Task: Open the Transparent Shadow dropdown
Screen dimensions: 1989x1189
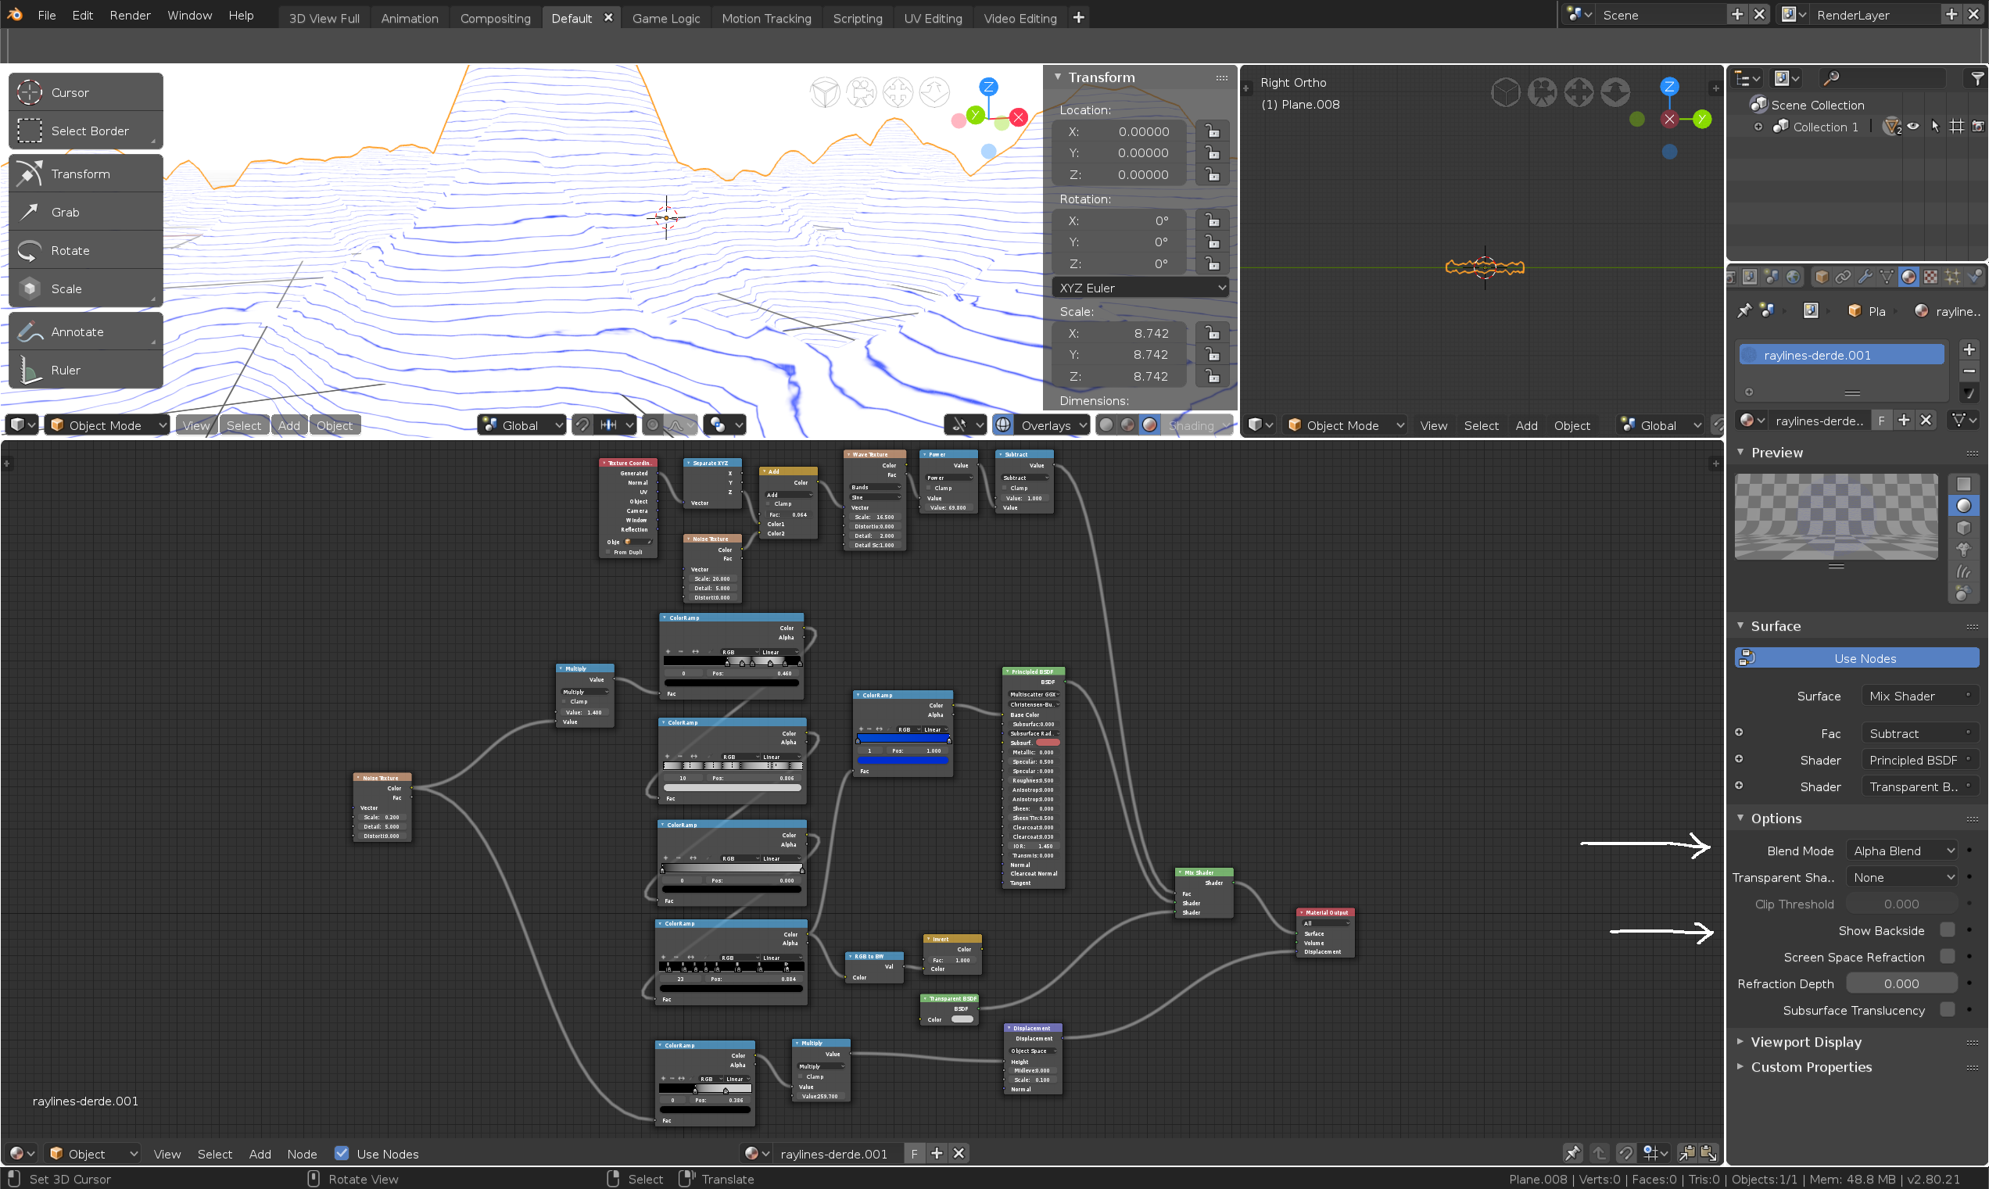Action: tap(1902, 877)
